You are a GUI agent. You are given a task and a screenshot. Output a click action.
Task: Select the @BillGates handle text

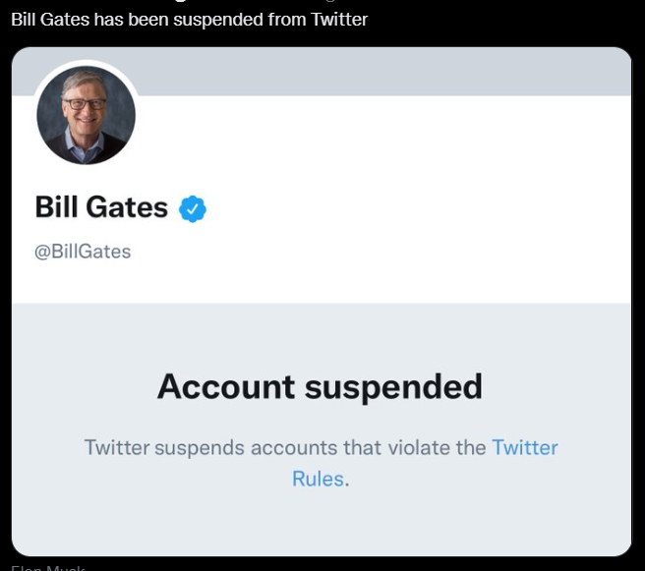coord(83,252)
